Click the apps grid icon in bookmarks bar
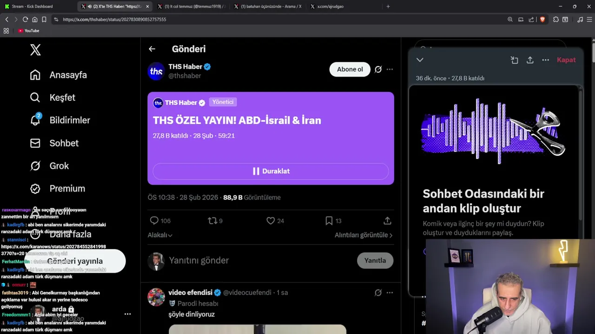The image size is (595, 334). click(6, 31)
